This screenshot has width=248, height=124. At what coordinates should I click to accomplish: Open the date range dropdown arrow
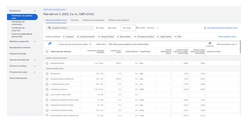click(158, 28)
